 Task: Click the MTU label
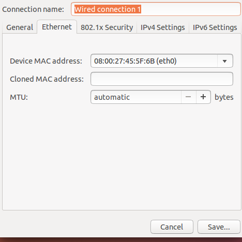coord(19,97)
